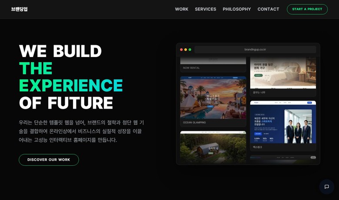The image size is (339, 200).
Task: Click the red dot in mock browser
Action: (x=181, y=50)
